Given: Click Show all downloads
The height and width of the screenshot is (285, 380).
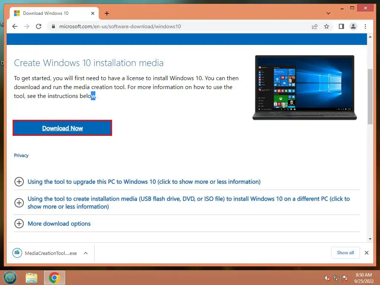Looking at the screenshot, I should point(345,253).
